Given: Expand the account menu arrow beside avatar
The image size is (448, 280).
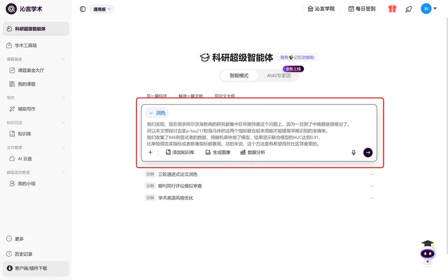Looking at the screenshot, I should (435, 9).
